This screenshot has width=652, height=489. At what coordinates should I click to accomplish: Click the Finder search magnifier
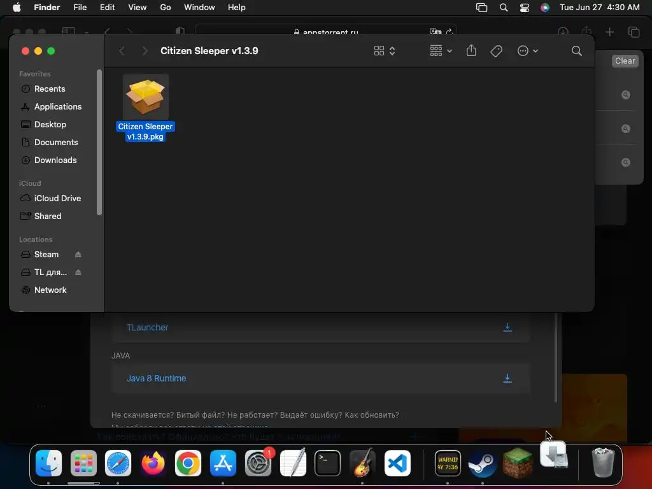point(576,51)
